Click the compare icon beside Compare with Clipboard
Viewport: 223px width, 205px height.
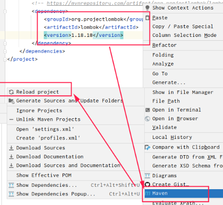point(148,147)
